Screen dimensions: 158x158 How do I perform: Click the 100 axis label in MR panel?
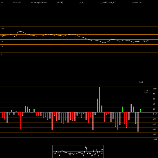click(x=155, y=89)
